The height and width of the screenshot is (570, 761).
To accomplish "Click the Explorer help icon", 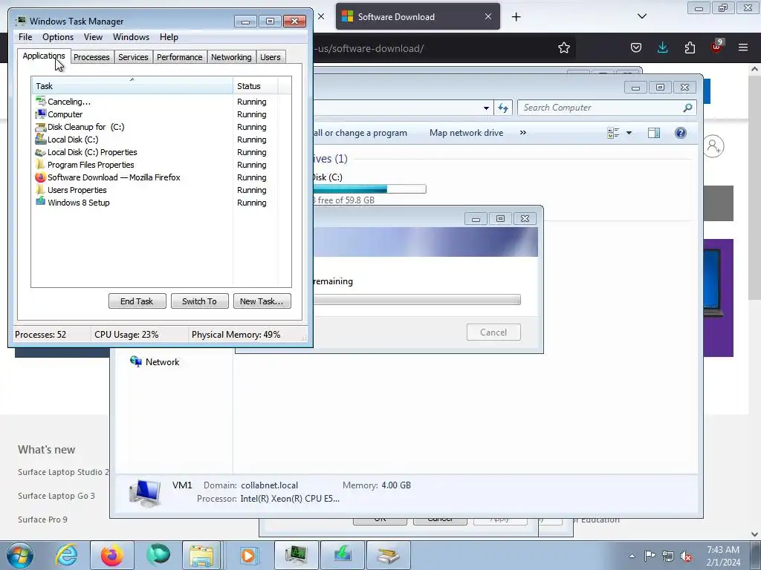I will (x=681, y=133).
